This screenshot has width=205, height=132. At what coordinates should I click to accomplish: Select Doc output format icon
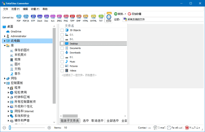(x=46, y=18)
